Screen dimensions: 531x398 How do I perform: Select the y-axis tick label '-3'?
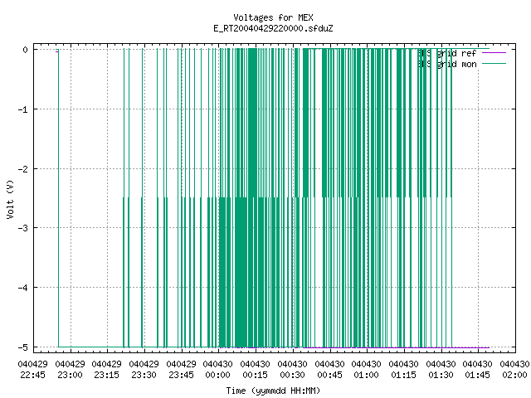(23, 228)
